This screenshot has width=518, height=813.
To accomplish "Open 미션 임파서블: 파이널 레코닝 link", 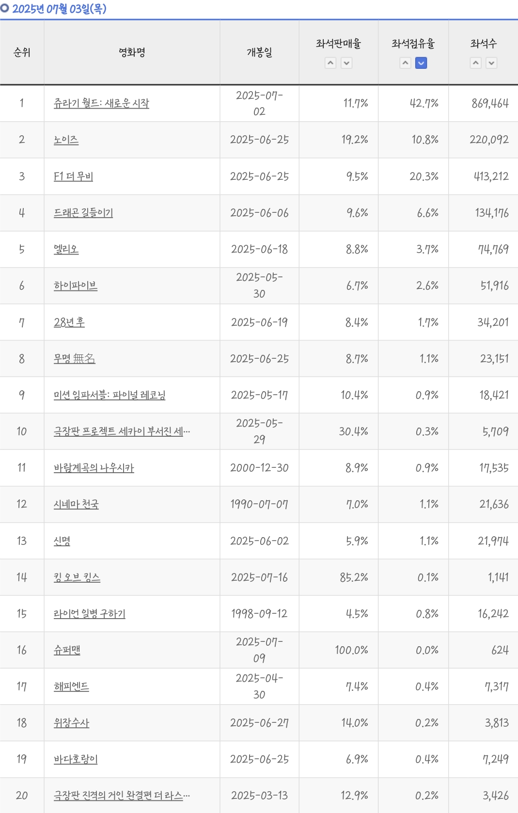I will click(110, 395).
